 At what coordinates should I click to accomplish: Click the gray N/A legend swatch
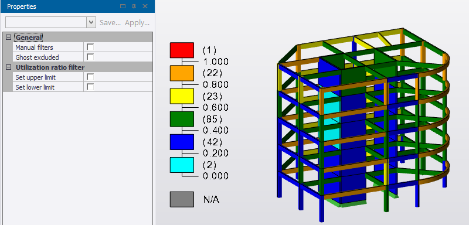[182, 199]
